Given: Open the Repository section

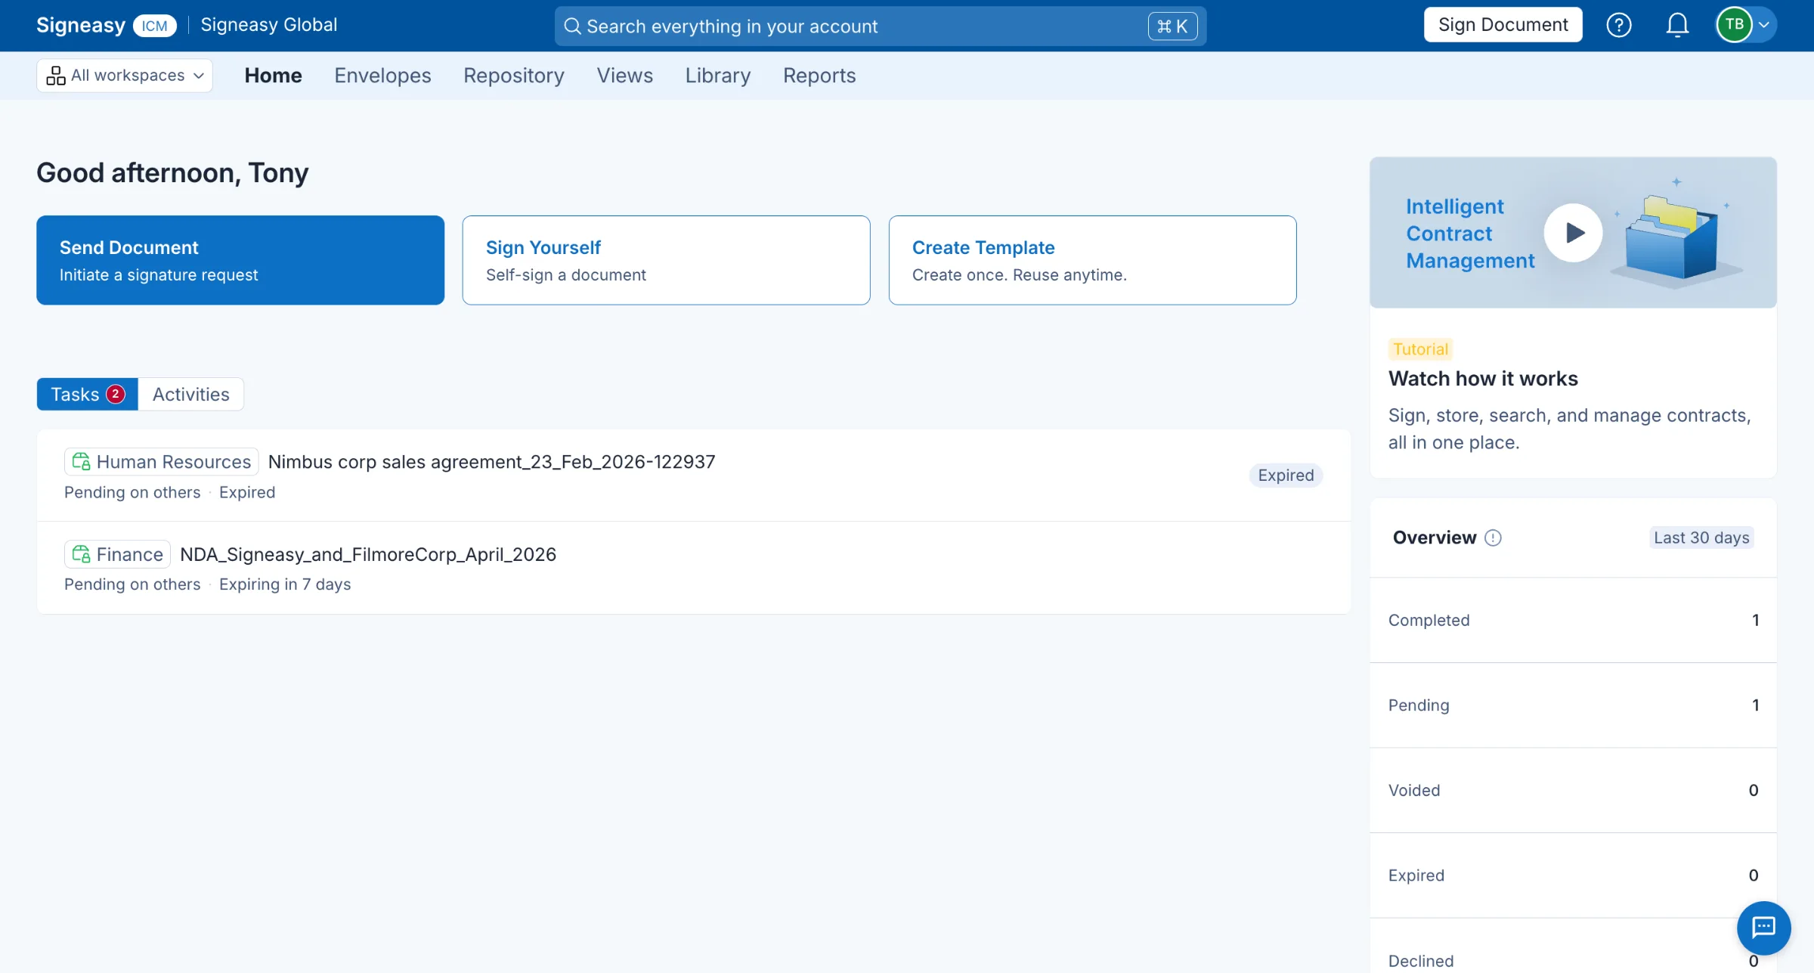Looking at the screenshot, I should coord(514,76).
